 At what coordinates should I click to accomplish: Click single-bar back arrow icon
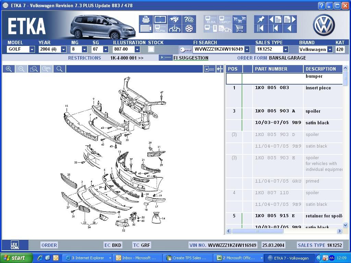coord(275,28)
